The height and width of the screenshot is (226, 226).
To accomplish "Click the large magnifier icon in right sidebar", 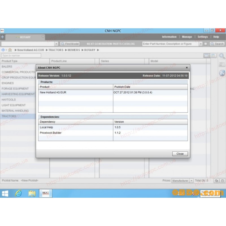I will click(x=222, y=56).
